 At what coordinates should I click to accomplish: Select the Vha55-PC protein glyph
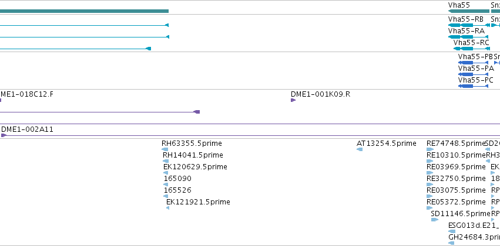click(x=473, y=86)
